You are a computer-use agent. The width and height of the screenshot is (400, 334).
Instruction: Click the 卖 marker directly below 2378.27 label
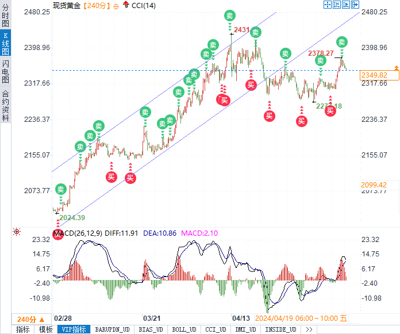point(321,61)
